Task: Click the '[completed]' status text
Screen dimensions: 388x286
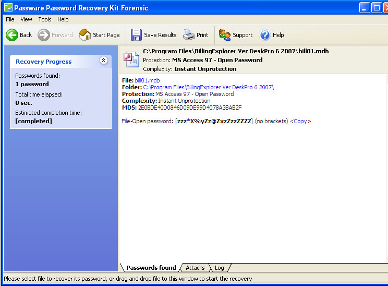Action: click(x=34, y=121)
